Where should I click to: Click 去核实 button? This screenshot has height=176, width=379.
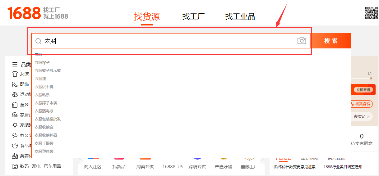click(362, 116)
